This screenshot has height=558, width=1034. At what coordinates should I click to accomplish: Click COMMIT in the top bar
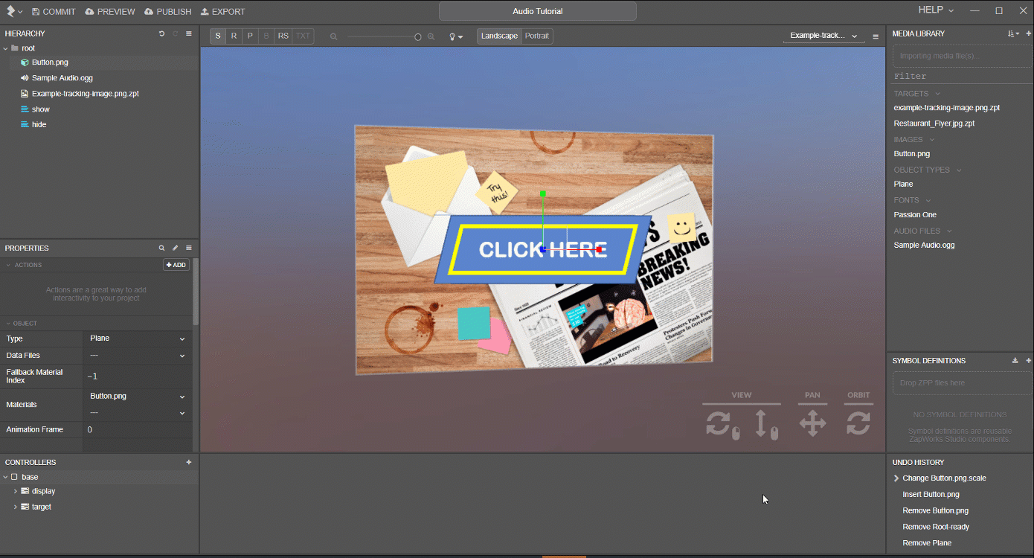[54, 12]
